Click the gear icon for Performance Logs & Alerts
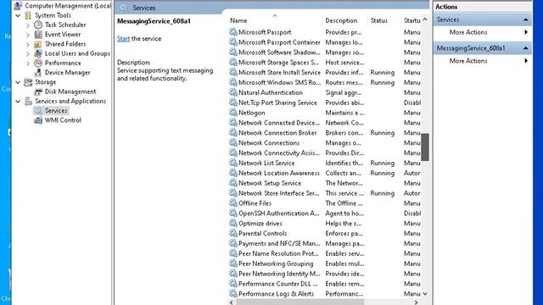This screenshot has height=305, width=543. click(233, 294)
